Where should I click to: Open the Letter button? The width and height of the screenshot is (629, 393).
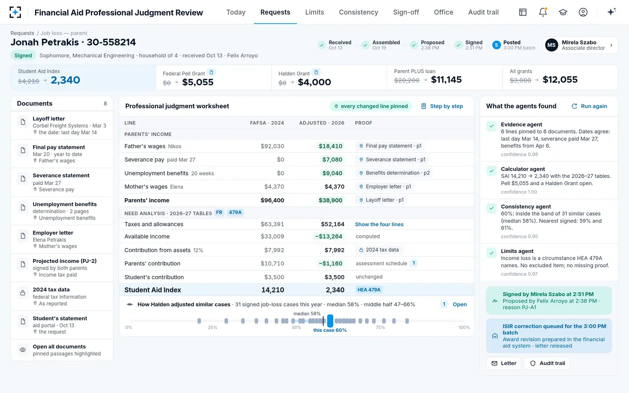tap(504, 363)
